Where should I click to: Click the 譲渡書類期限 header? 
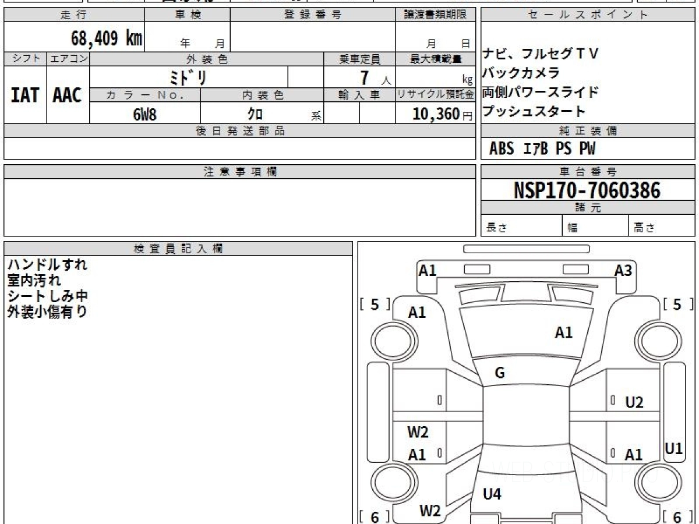click(x=436, y=15)
